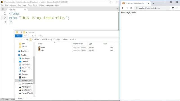Click the next tab arrow in Sublime
The image size is (180, 101).
4,9
